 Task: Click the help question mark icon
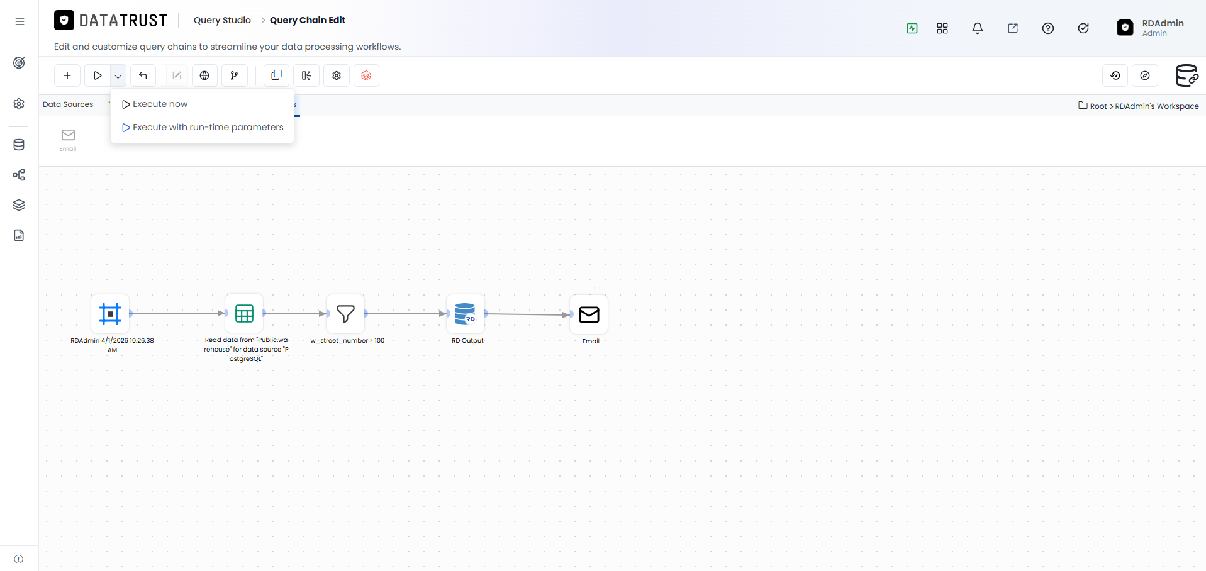[1048, 28]
